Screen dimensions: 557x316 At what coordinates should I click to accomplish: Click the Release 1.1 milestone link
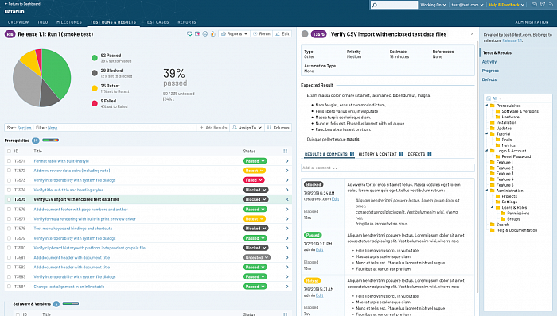512,40
